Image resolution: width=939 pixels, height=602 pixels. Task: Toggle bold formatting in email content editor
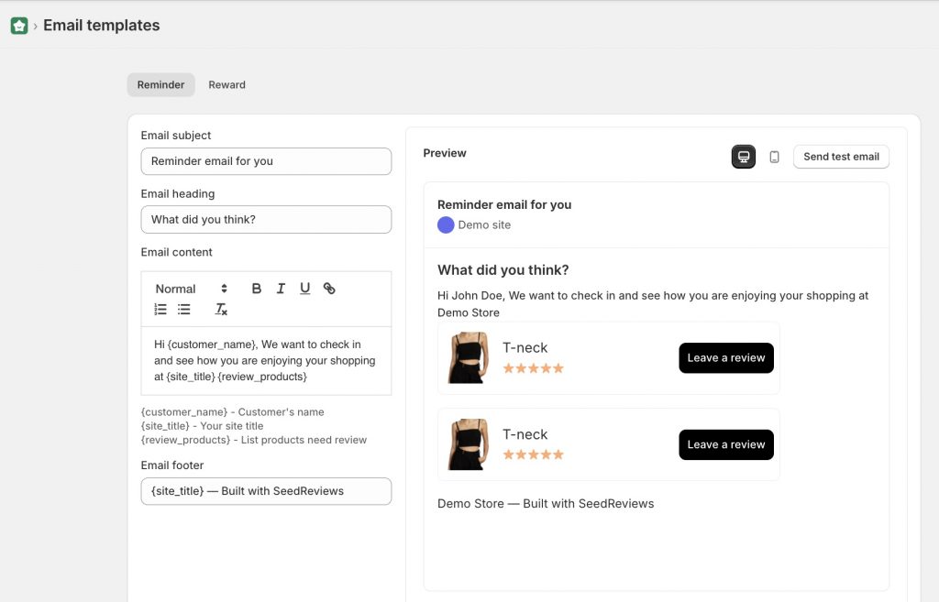click(257, 288)
